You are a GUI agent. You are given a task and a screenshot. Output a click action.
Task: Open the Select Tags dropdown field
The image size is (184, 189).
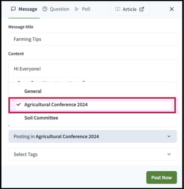point(93,154)
